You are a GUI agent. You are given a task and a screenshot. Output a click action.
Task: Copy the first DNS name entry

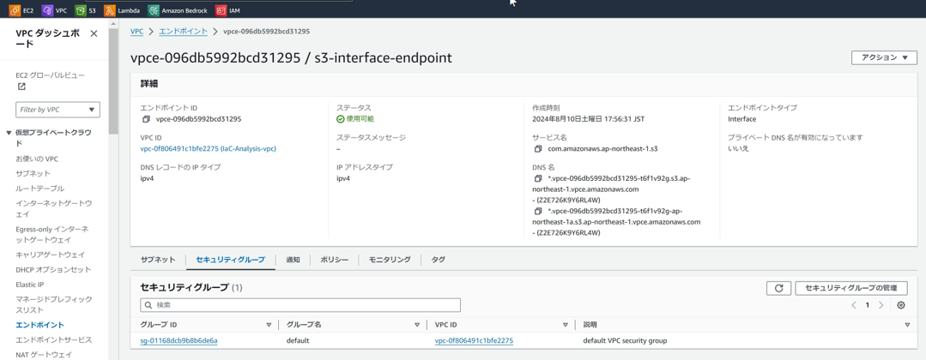[538, 178]
